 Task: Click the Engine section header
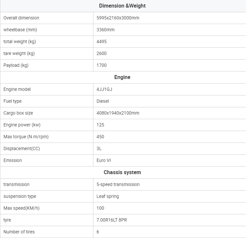122,77
